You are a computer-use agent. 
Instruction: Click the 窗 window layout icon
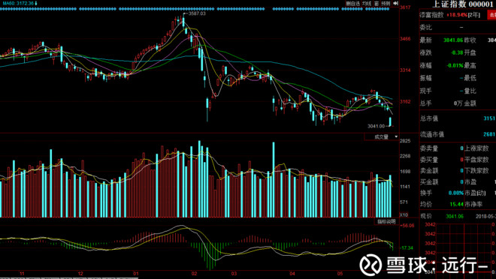[x=376, y=4]
